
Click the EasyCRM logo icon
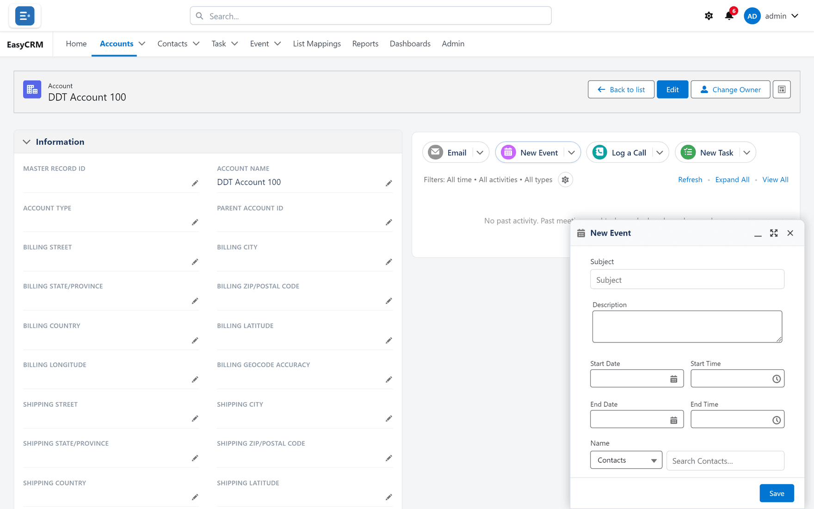[x=25, y=16]
